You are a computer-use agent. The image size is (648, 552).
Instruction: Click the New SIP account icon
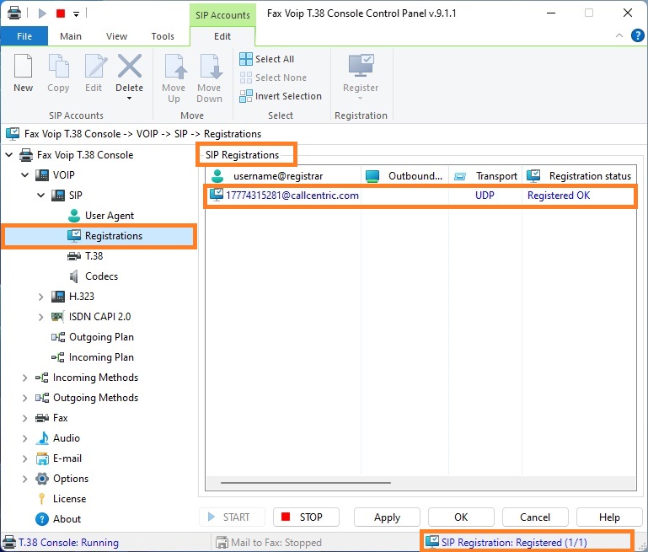(23, 66)
